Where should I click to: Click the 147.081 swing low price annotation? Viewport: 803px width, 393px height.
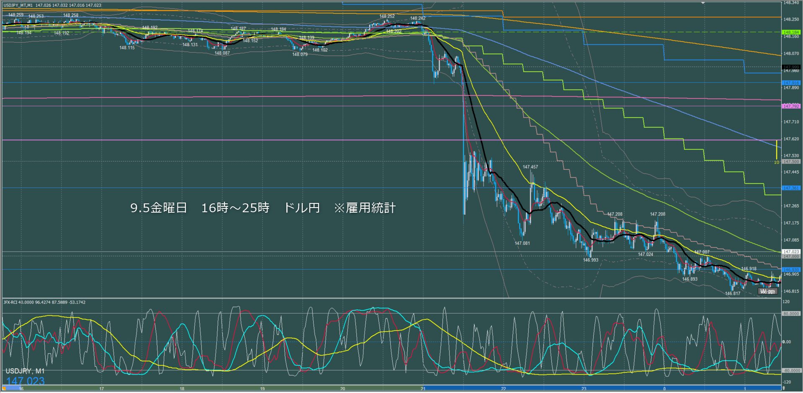[522, 243]
